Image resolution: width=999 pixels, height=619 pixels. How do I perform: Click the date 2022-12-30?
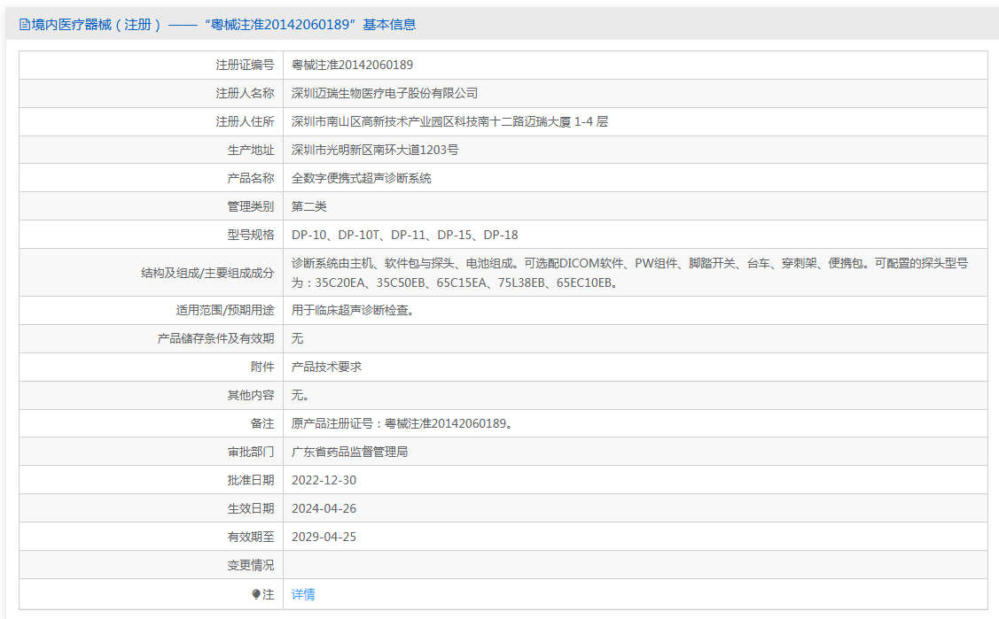pyautogui.click(x=324, y=480)
